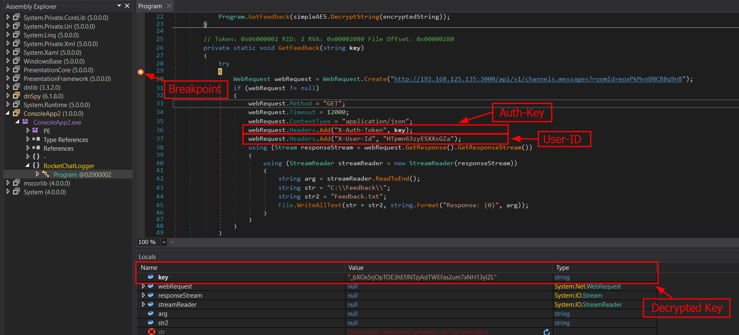Click the red error icon next to str
Image resolution: width=739 pixels, height=335 pixels.
coord(152,332)
